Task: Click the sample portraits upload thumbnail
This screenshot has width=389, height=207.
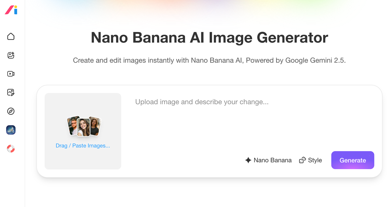Action: tap(84, 126)
